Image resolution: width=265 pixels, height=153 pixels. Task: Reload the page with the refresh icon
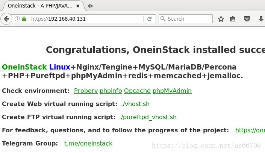[149, 19]
